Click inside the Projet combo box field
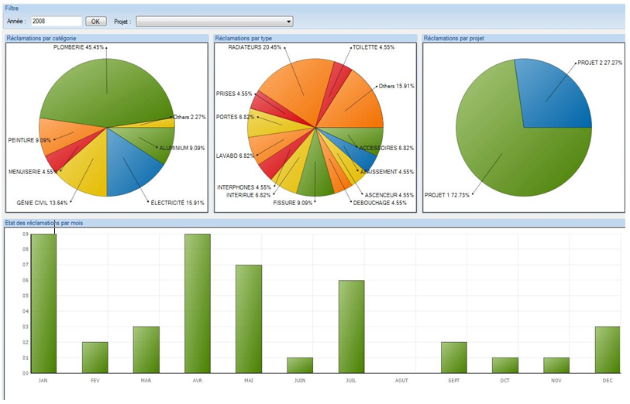Viewport: 630px width, 404px height. click(209, 22)
